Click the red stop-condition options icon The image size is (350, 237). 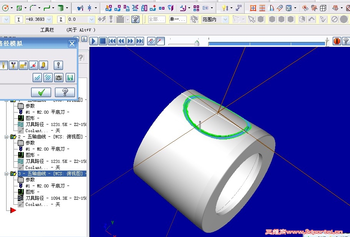[x=337, y=41]
